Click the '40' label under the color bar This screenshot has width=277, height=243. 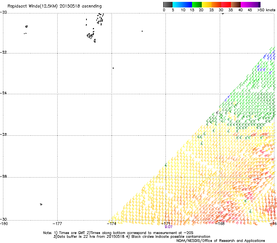(240, 10)
